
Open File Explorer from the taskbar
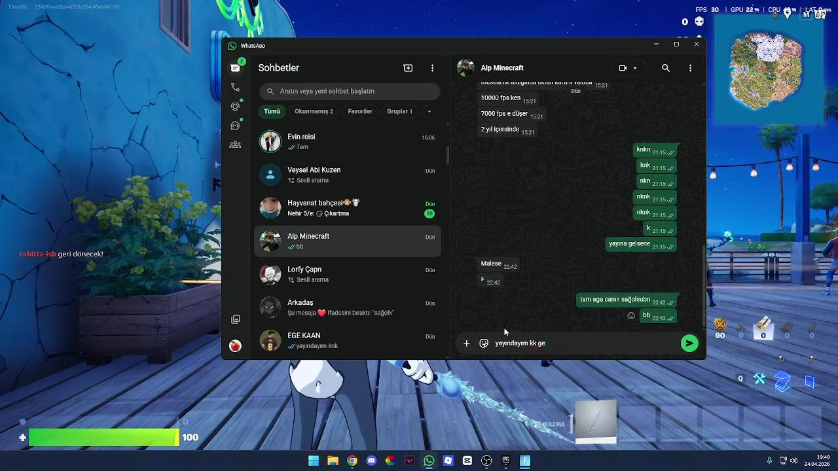point(333,461)
